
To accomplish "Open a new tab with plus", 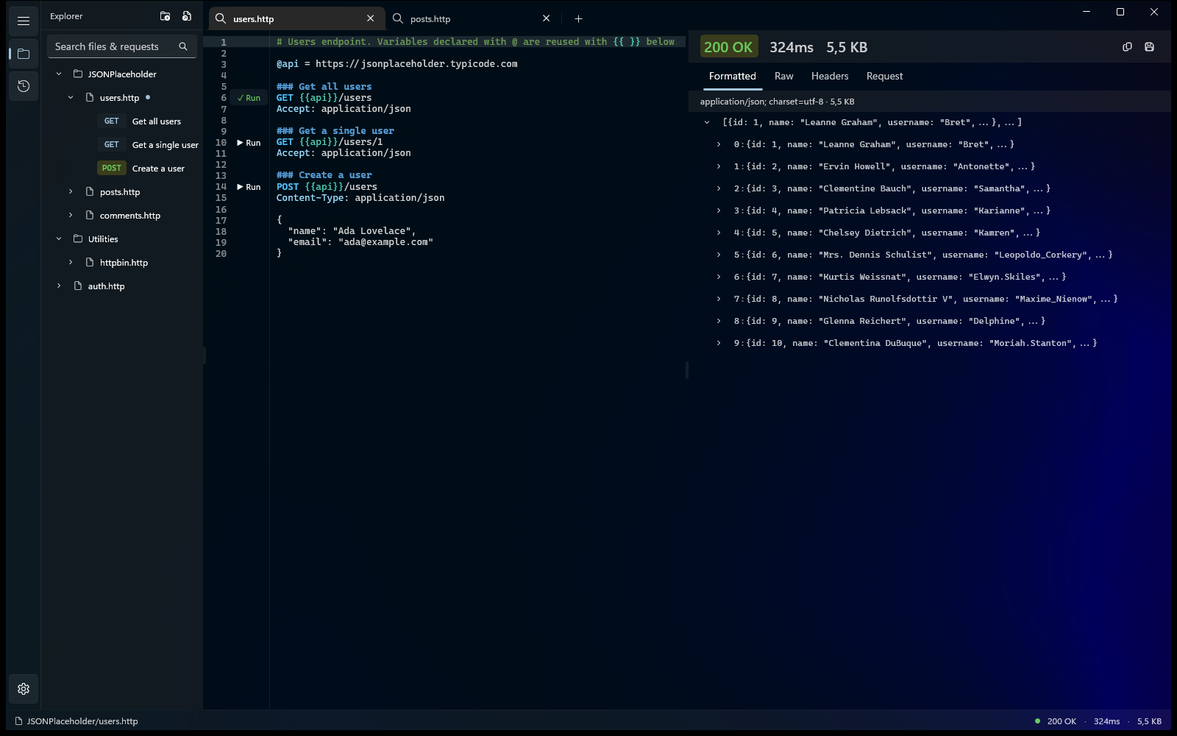I will pos(578,18).
